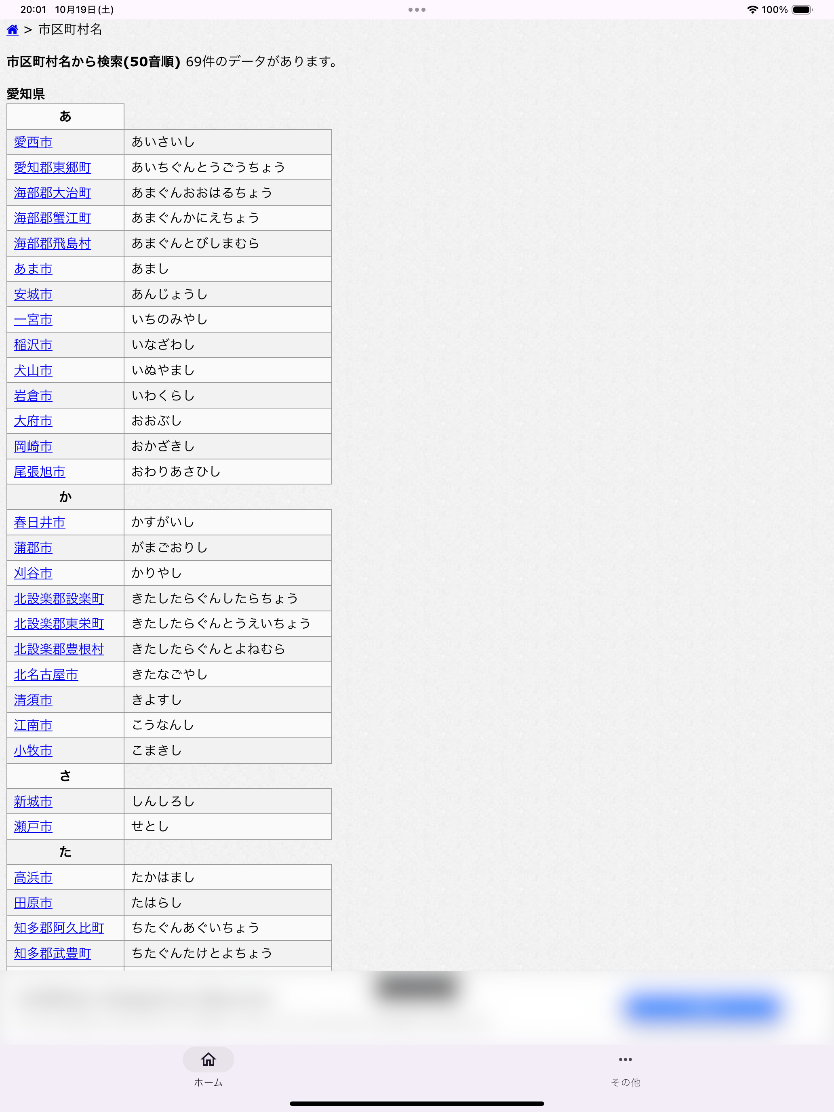Open the 刈谷市 link
The image size is (834, 1112).
[33, 573]
